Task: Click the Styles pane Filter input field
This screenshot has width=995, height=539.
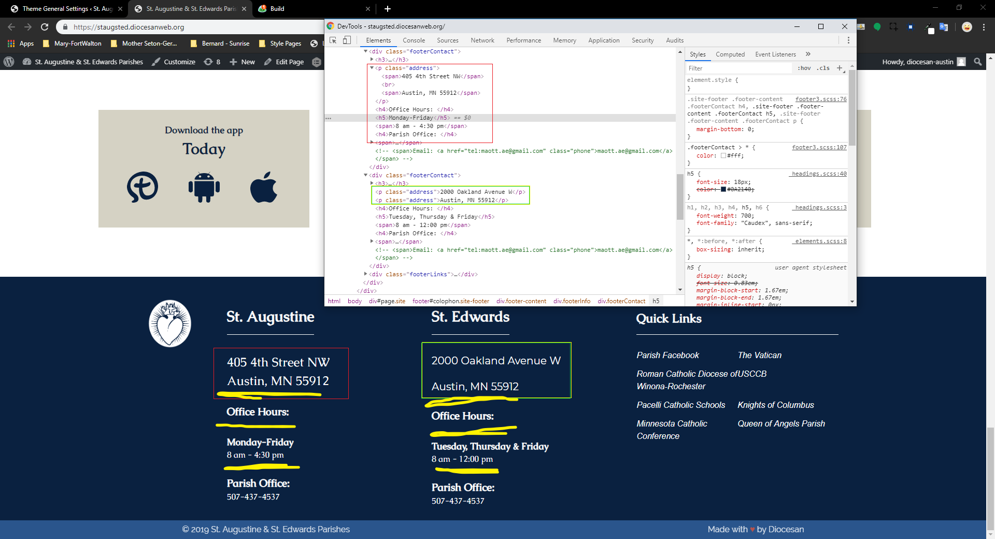Action: pos(738,68)
